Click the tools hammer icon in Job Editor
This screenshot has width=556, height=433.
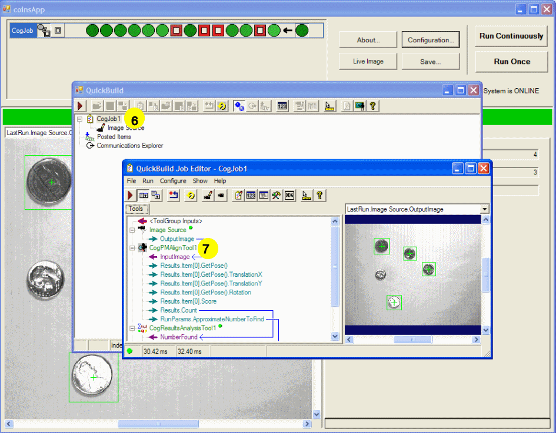point(276,196)
